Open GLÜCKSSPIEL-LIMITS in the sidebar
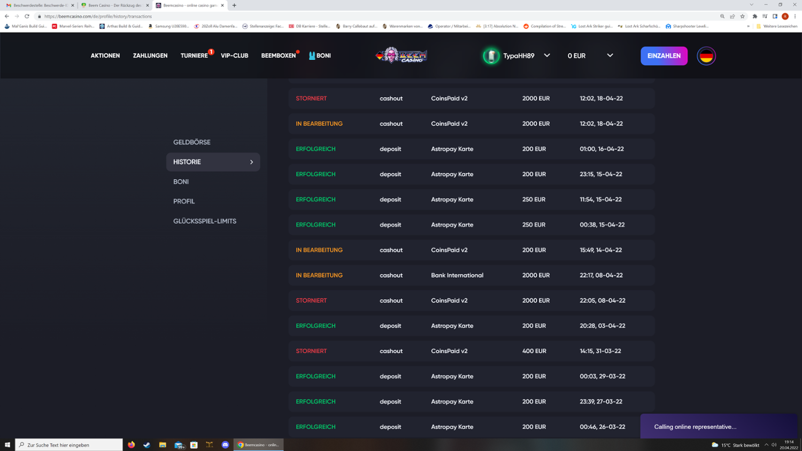 point(205,221)
